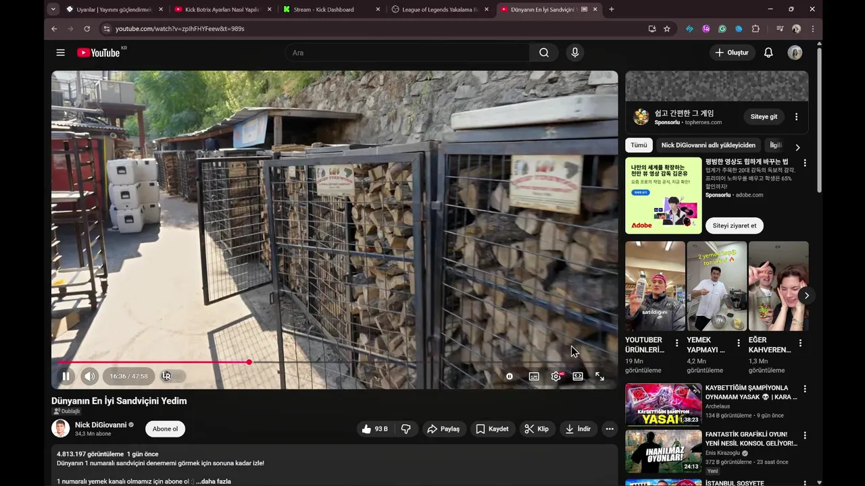Close the Kick Dashboard browser tab
This screenshot has height=486, width=865.
pyautogui.click(x=377, y=9)
